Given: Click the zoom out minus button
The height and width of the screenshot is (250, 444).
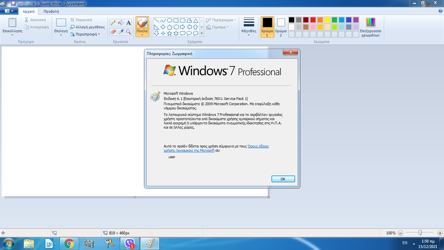Looking at the screenshot, I should 400,233.
